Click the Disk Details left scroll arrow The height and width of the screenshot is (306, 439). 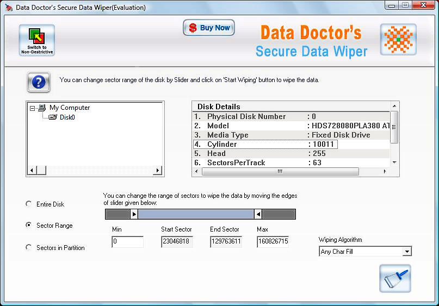coord(196,171)
